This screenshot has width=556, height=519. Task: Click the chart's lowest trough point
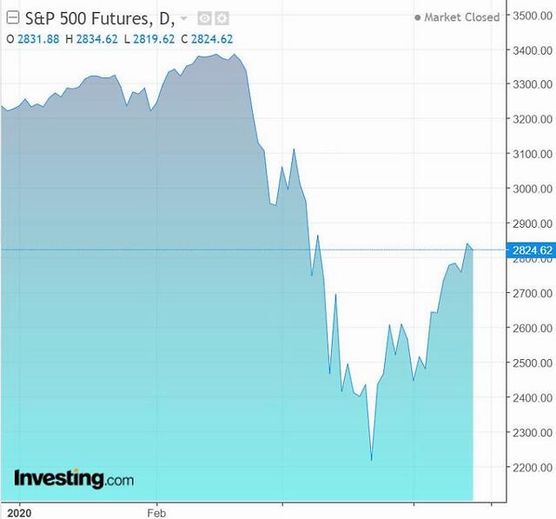point(372,461)
